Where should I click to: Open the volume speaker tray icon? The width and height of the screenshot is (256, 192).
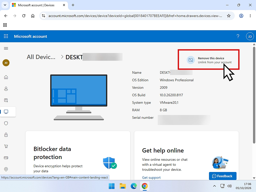[x=229, y=186]
